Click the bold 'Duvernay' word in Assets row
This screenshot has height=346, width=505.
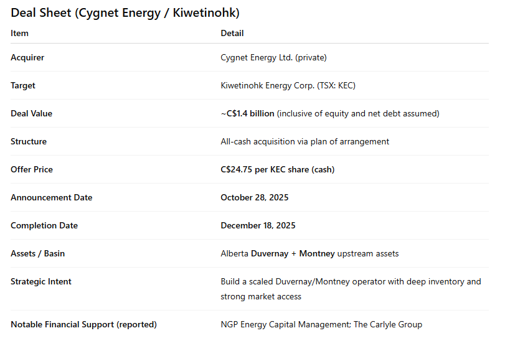[270, 254]
